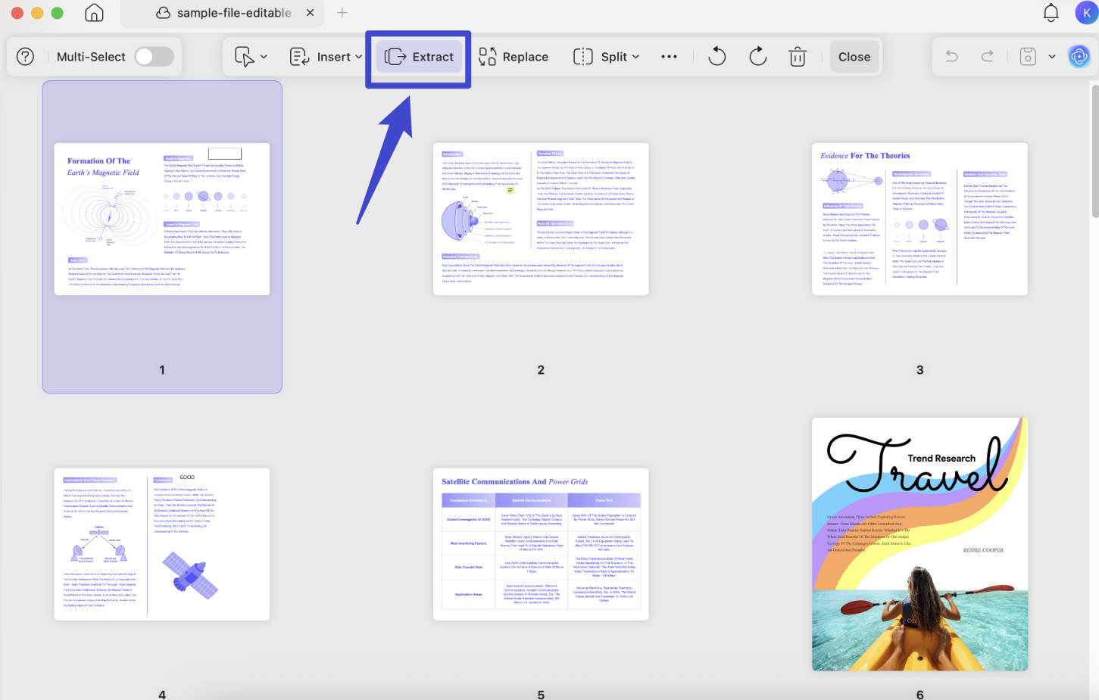The image size is (1099, 700).
Task: Redo the last action
Action: point(988,57)
